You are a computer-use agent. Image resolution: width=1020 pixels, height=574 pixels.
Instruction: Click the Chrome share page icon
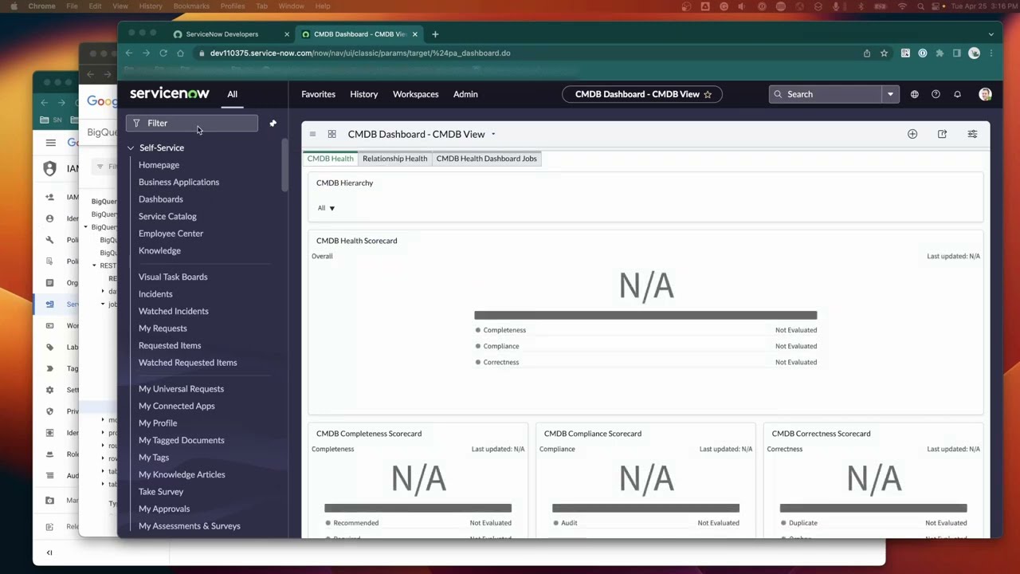pos(867,53)
